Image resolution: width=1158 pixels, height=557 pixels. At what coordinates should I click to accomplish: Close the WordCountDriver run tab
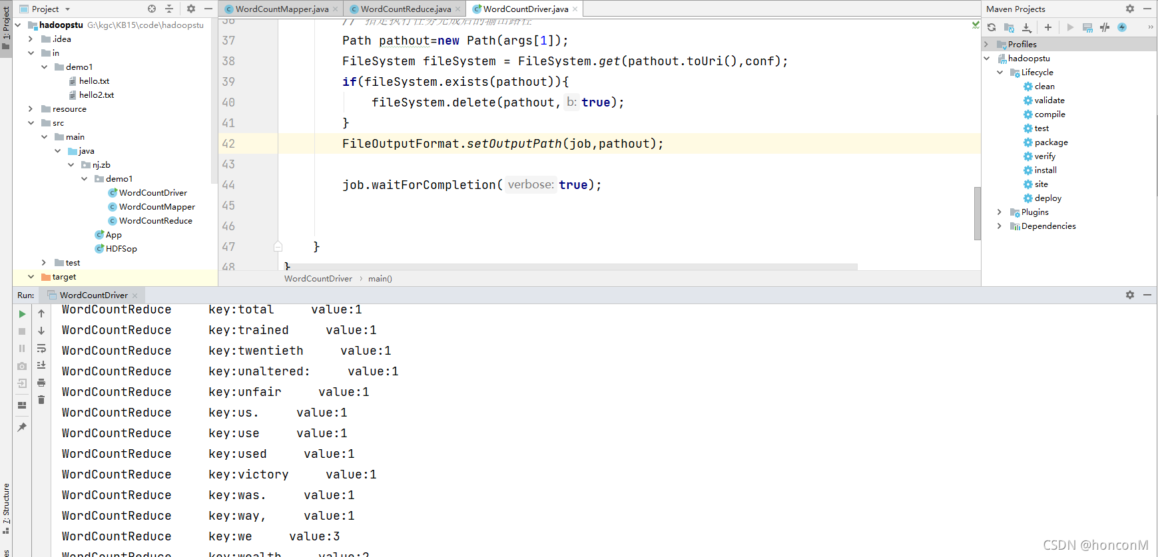(135, 295)
